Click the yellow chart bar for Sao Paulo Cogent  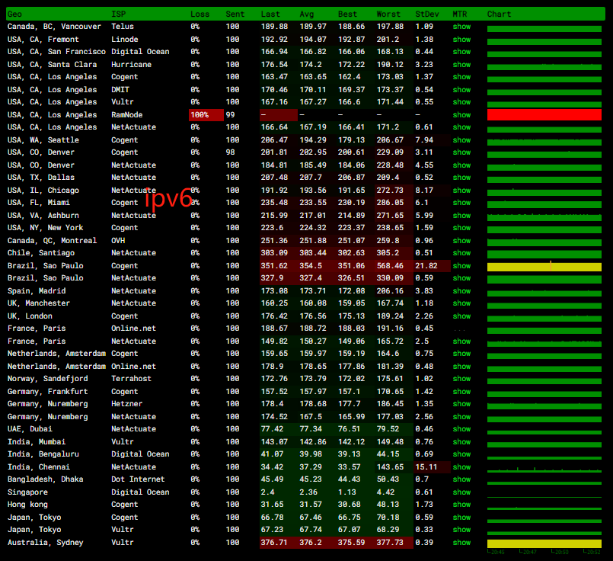coord(544,267)
